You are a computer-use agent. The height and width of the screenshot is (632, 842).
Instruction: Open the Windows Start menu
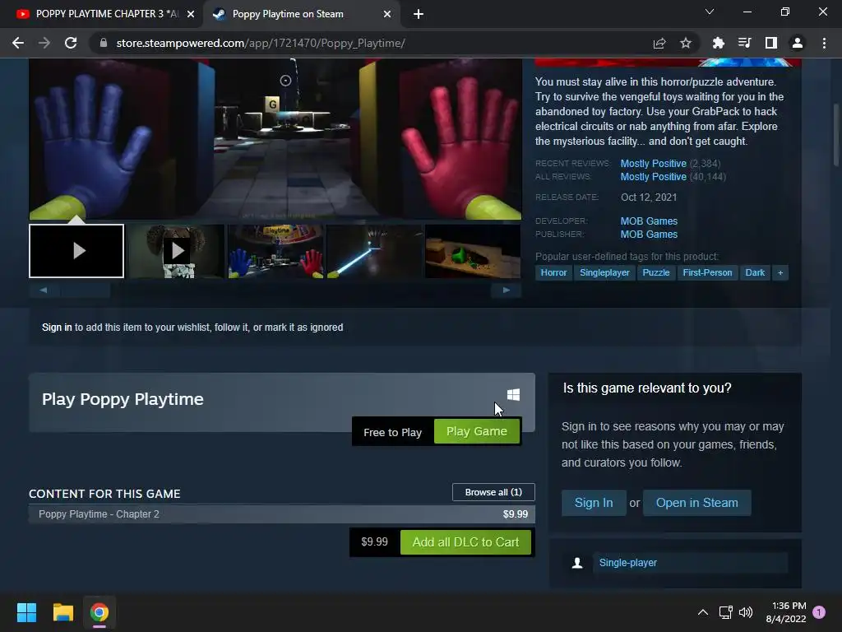(x=26, y=612)
